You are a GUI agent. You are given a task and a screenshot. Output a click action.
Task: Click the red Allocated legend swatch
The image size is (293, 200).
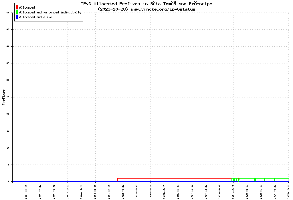[x=17, y=7]
